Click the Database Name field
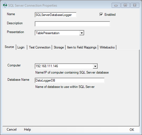Screen dimensions: 142x135 click(x=69, y=80)
